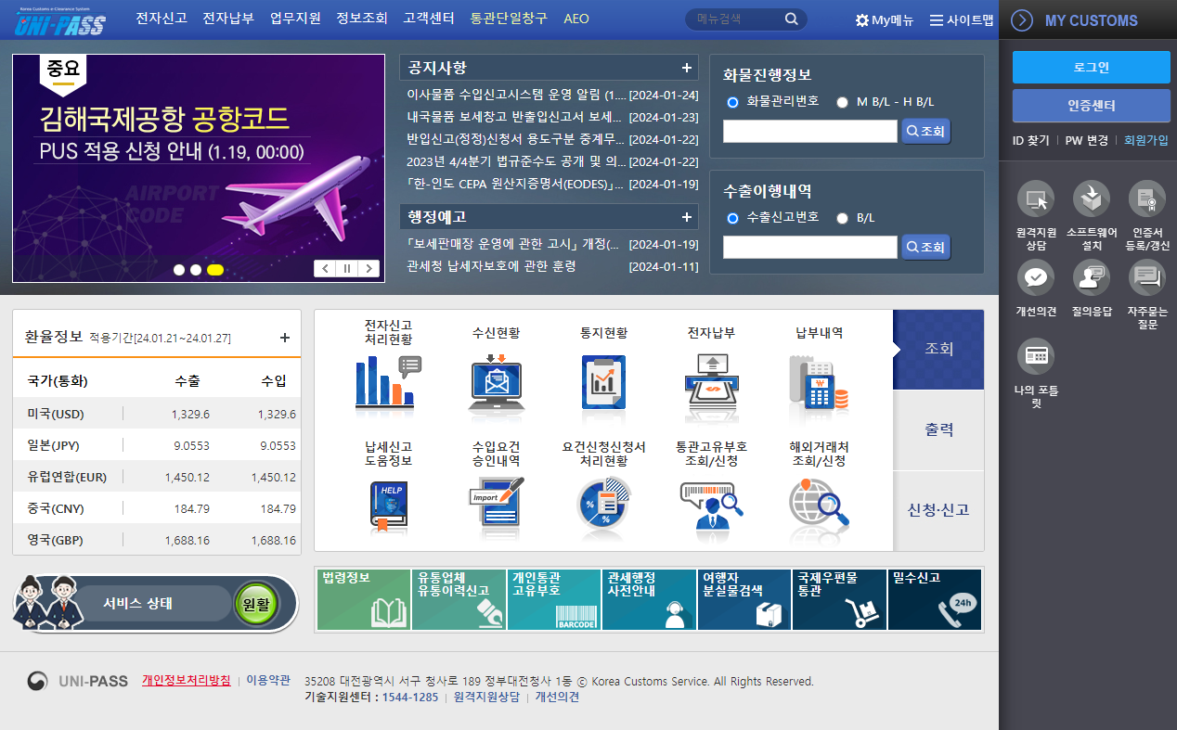The width and height of the screenshot is (1177, 730).
Task: Click the cargo tracking number input field
Action: 809,130
